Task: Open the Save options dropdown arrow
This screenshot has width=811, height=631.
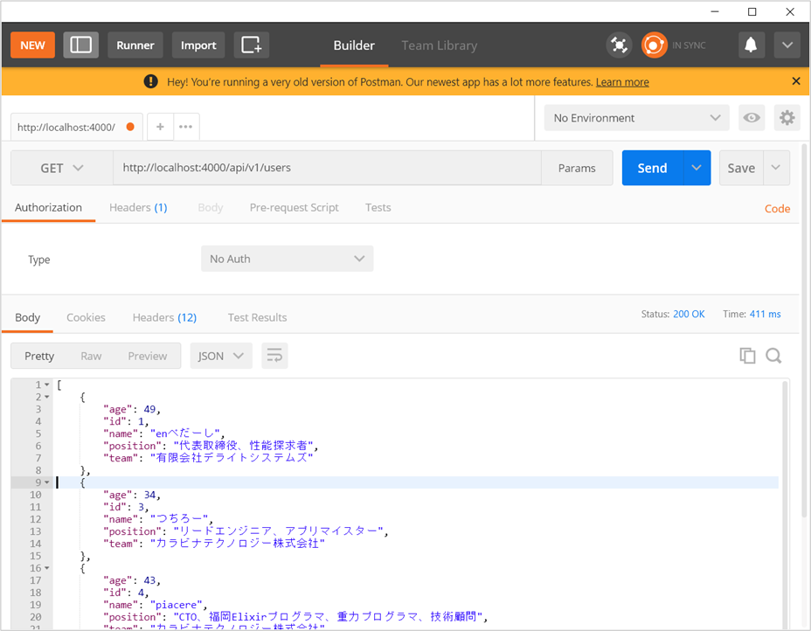Action: point(776,168)
